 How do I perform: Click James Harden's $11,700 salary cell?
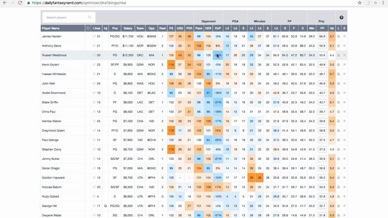click(128, 36)
